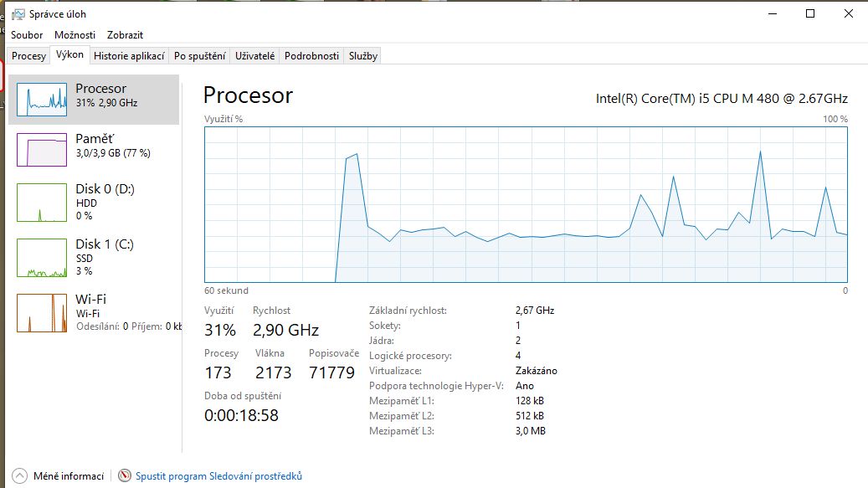Maximize the Správce úloh window

810,13
